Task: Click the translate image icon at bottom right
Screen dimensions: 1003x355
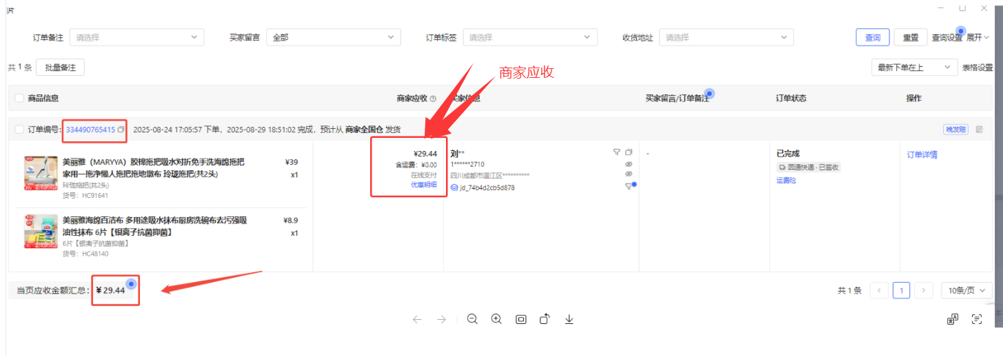Action: [x=953, y=319]
